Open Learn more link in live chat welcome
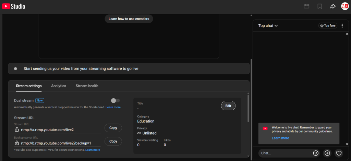The image size is (351, 161). click(280, 138)
